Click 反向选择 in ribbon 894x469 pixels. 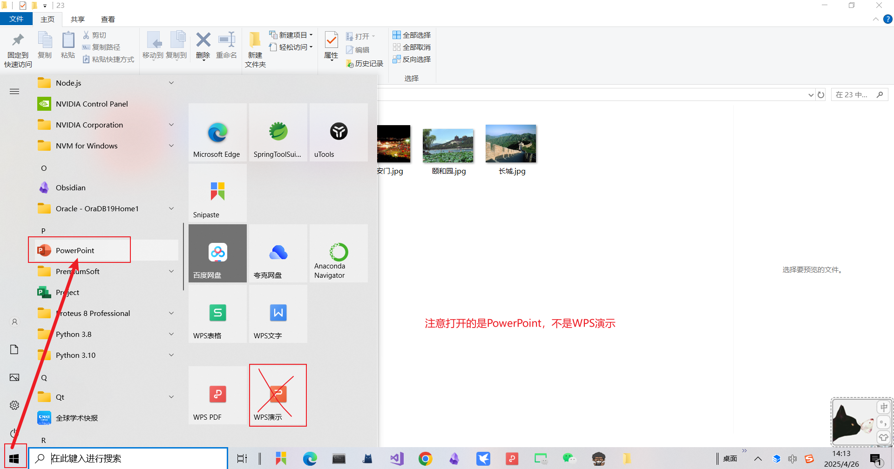coord(412,59)
